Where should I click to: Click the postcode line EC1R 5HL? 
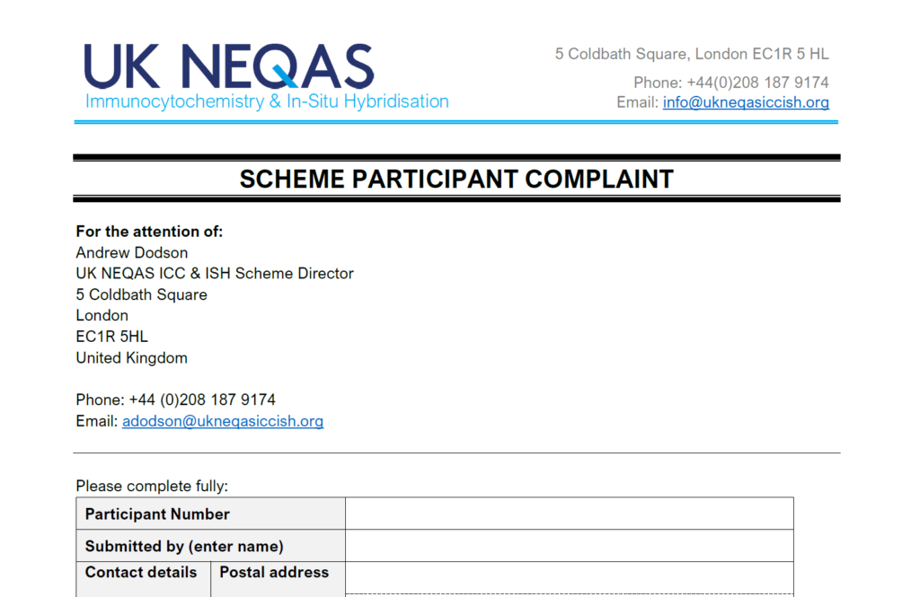(111, 337)
